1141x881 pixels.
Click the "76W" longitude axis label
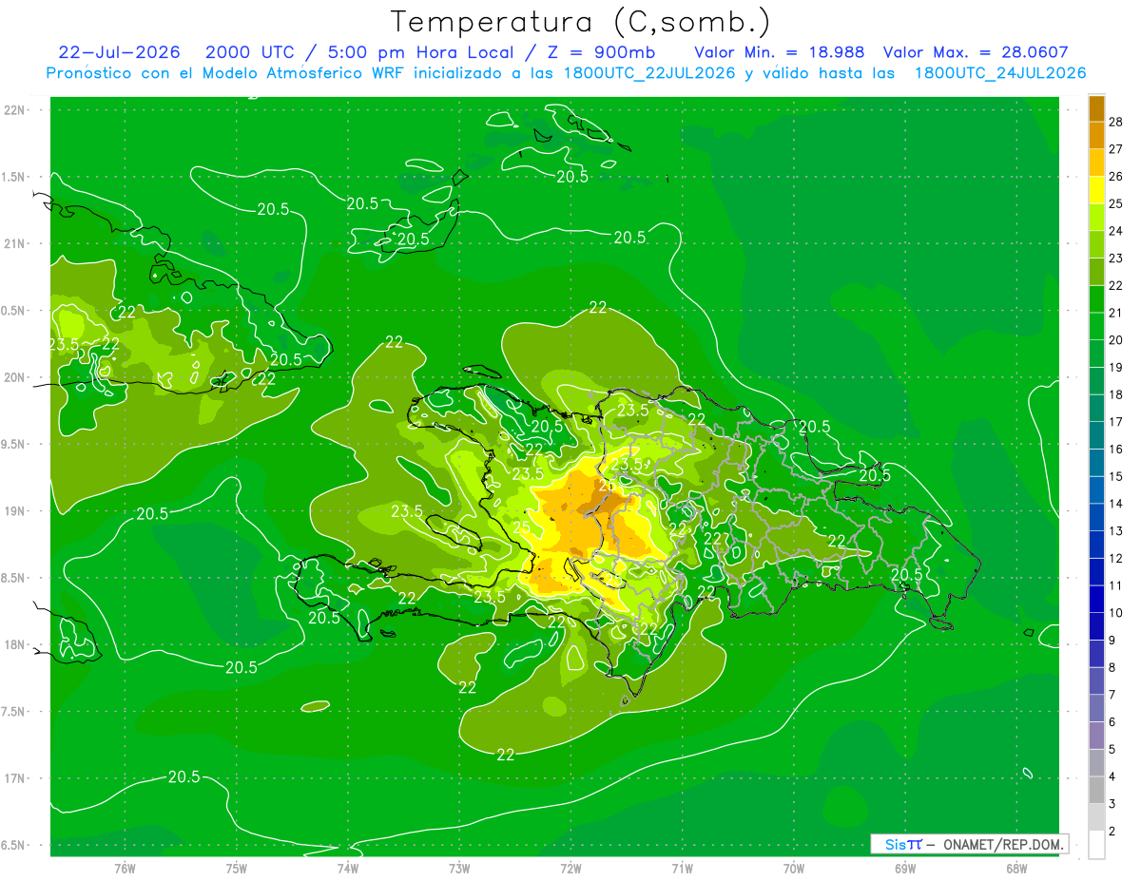tap(125, 868)
